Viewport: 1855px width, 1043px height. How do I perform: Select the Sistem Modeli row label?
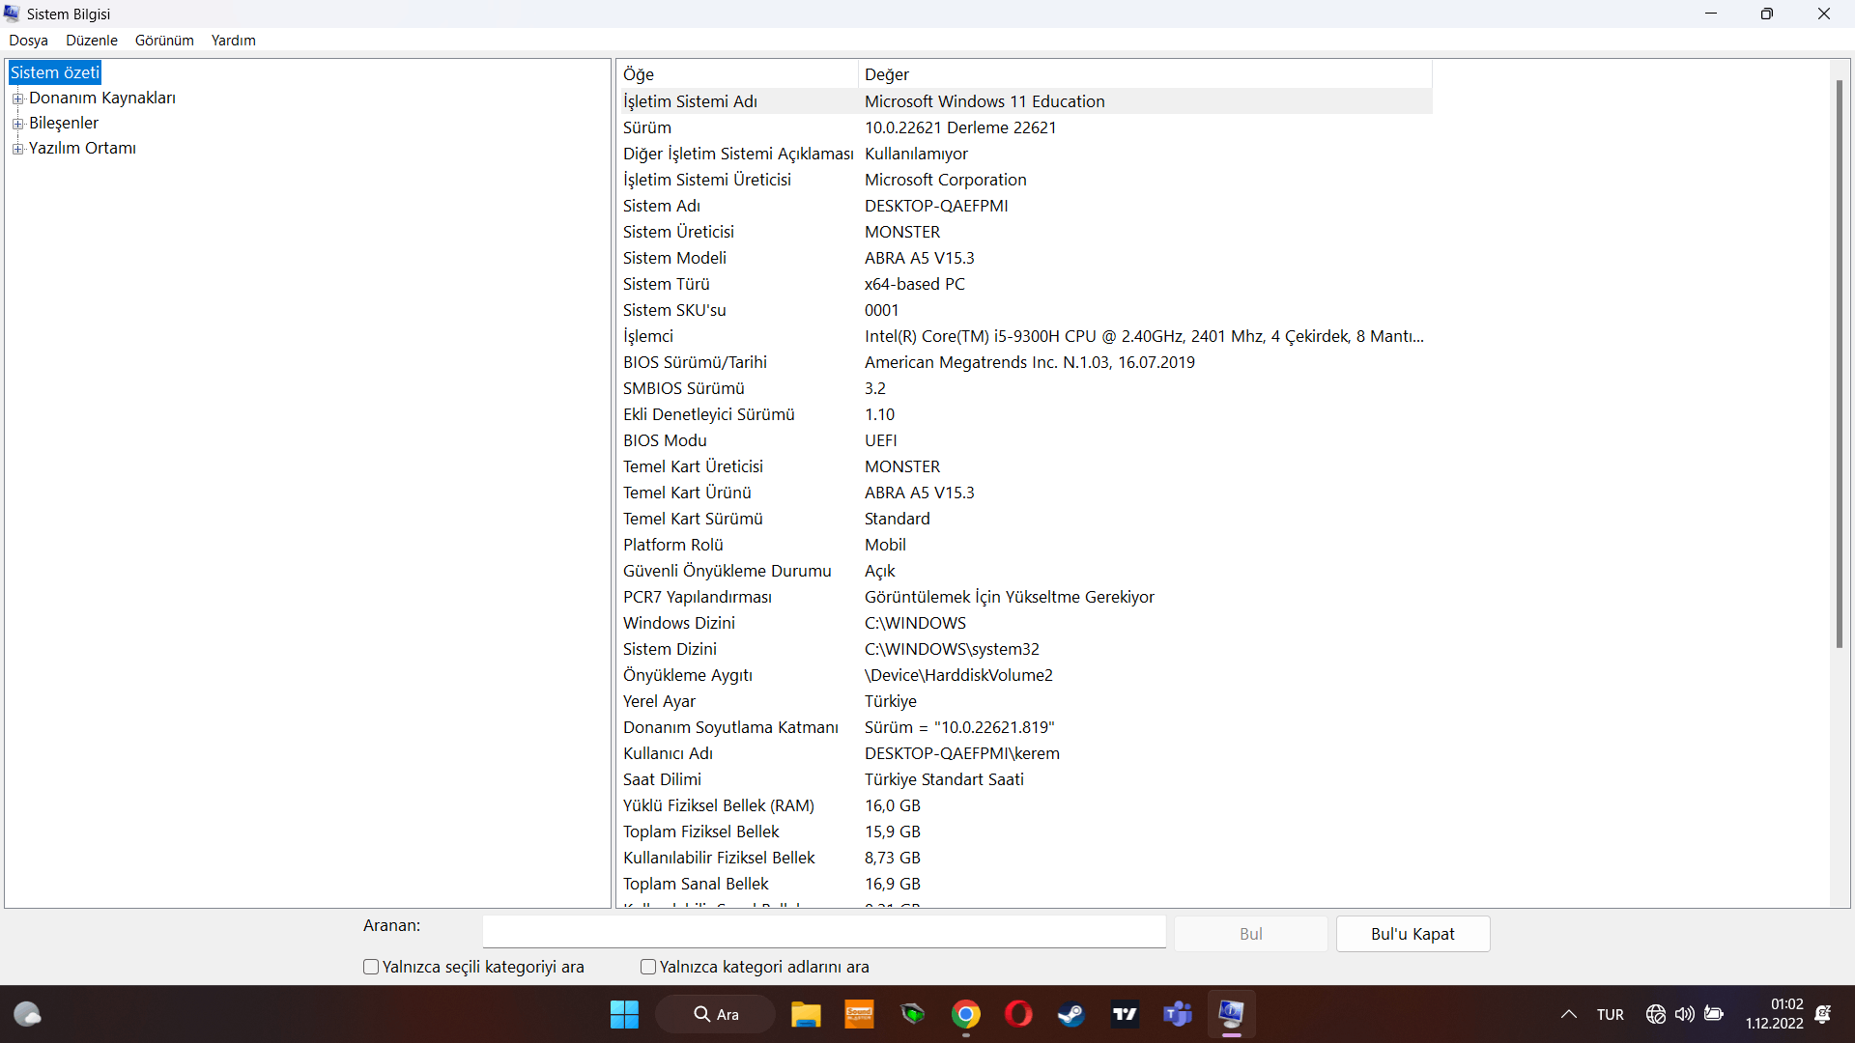(x=674, y=258)
